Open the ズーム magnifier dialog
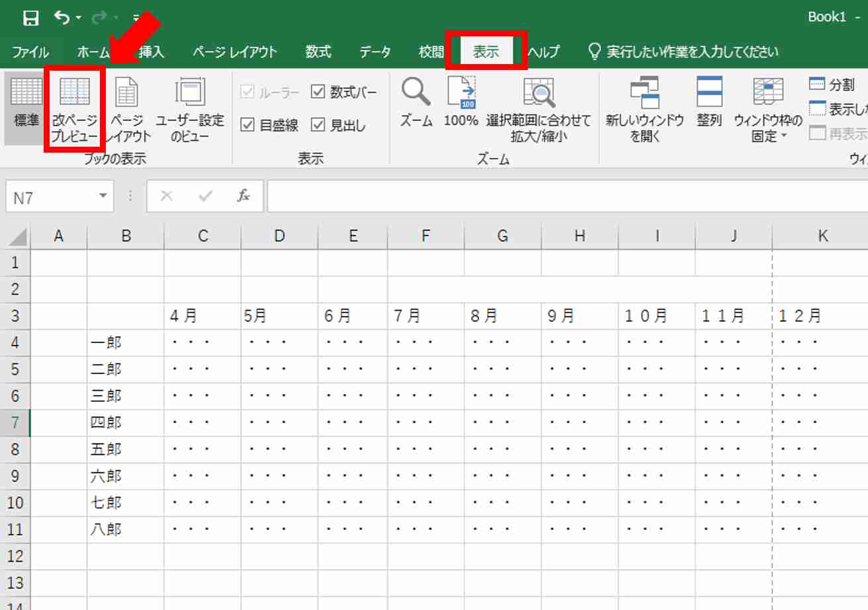Screen dimensions: 868x610 coord(417,102)
